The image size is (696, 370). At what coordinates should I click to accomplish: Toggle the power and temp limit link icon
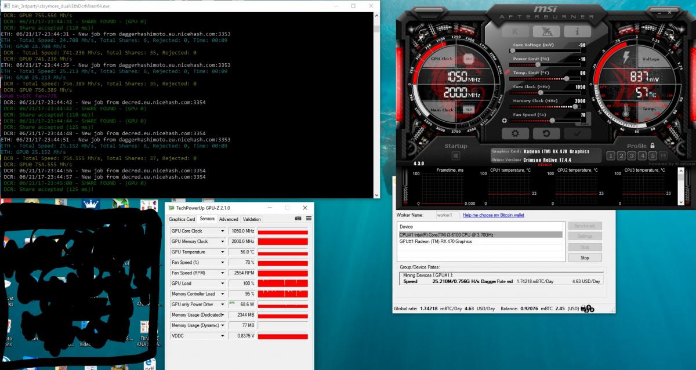click(x=506, y=72)
